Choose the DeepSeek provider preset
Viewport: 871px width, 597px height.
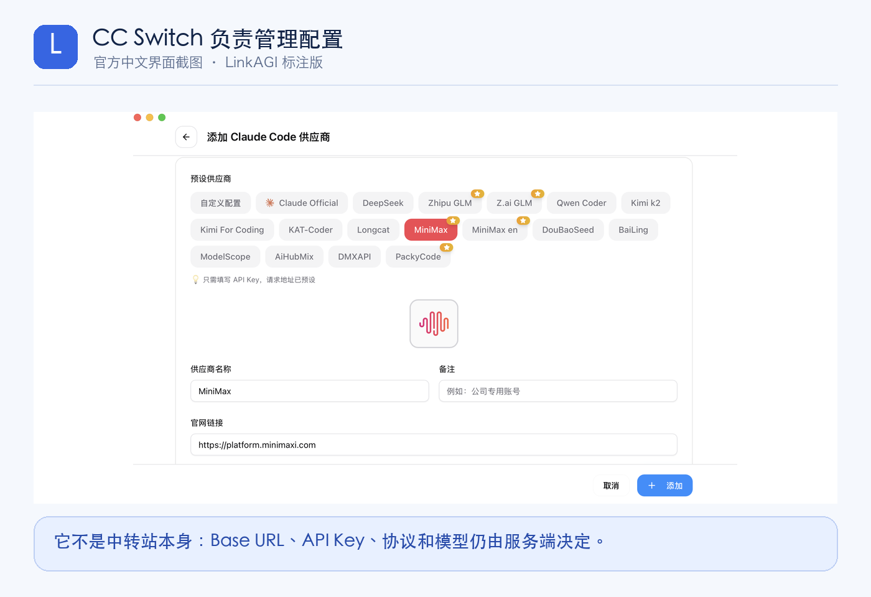[383, 203]
